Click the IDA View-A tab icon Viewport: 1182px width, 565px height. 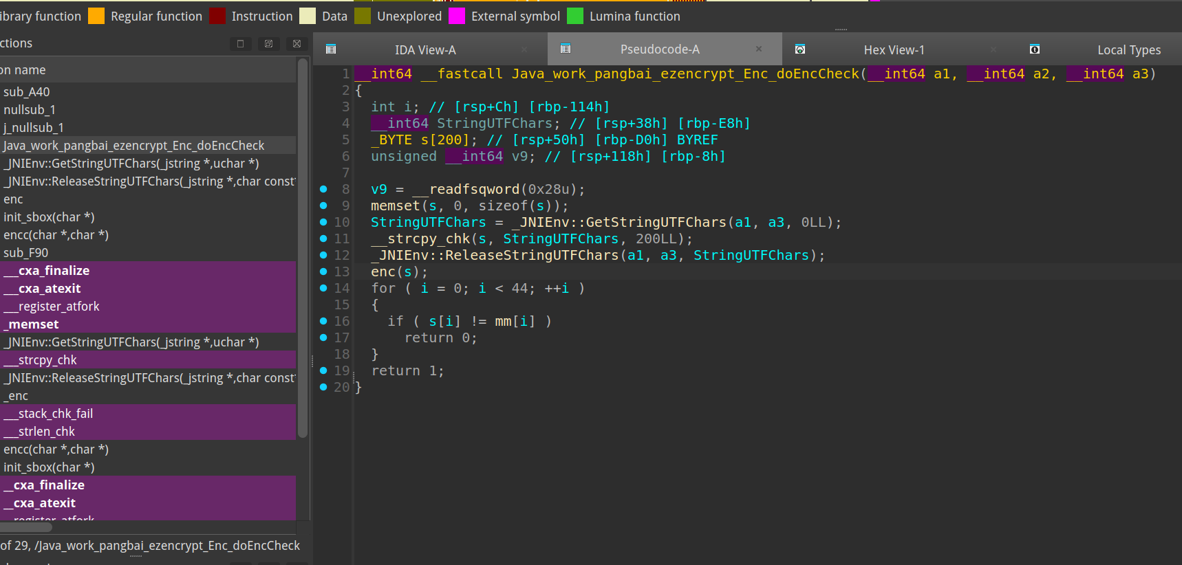click(x=331, y=49)
